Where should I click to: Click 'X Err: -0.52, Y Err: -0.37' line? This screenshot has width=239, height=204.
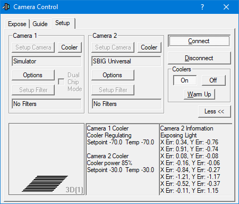click(190, 184)
